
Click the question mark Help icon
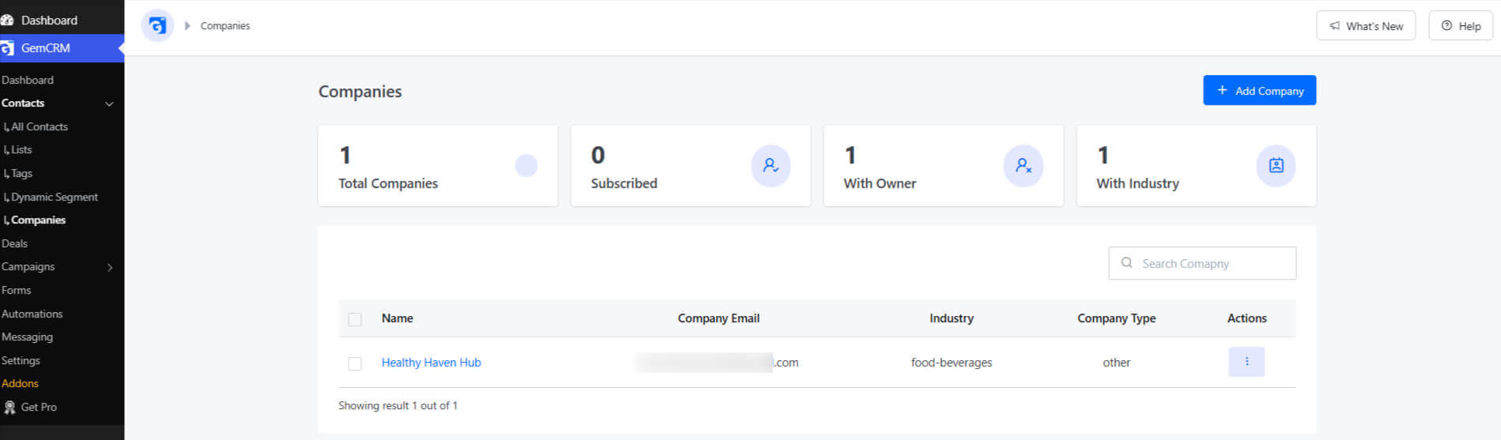tap(1446, 26)
